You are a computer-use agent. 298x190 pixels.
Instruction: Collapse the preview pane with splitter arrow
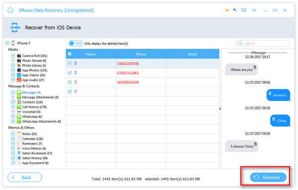pyautogui.click(x=220, y=109)
